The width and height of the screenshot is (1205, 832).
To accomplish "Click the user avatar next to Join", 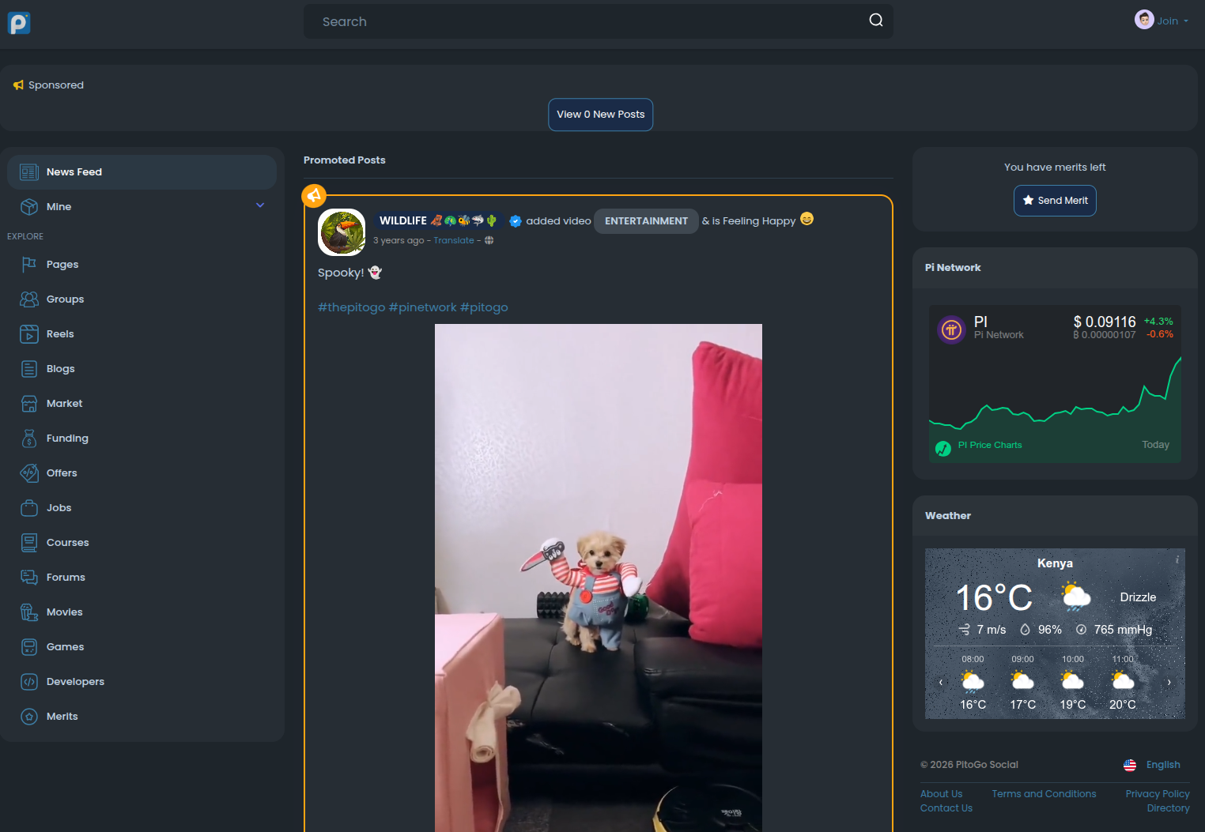I will [1144, 20].
